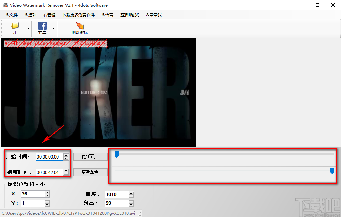Open the &文件 menu
The height and width of the screenshot is (217, 341).
pyautogui.click(x=11, y=15)
